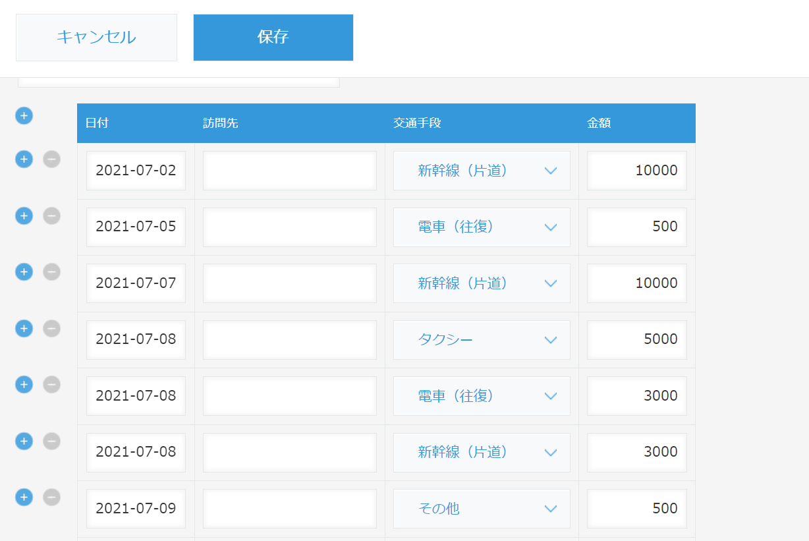Focus the 訪問先 field in the 2021-07-02 row
This screenshot has height=541, width=809.
[290, 171]
